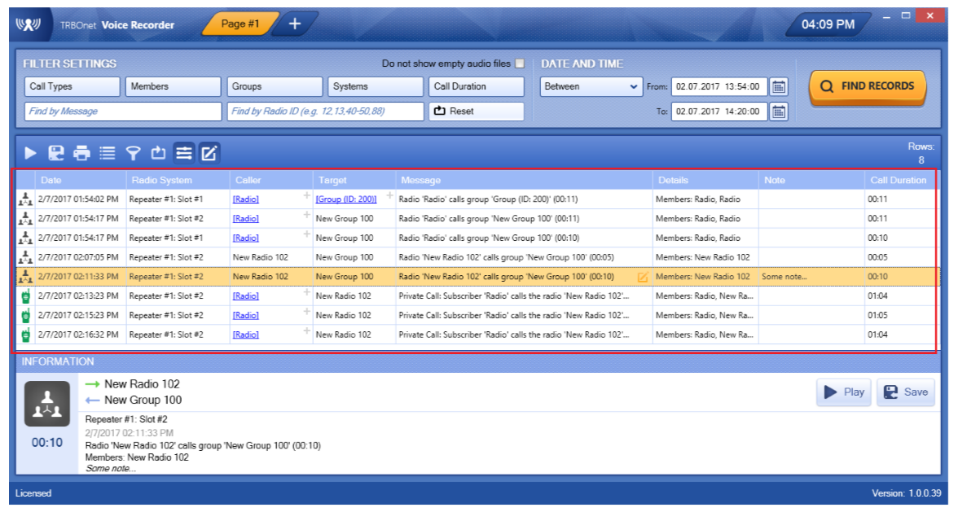Click the printer icon in the toolbar
Screen dimensions: 958x512
point(81,152)
